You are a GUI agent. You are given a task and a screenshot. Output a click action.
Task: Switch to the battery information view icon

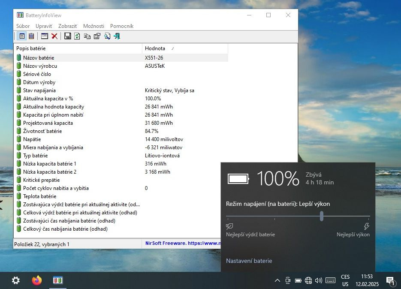click(x=21, y=36)
